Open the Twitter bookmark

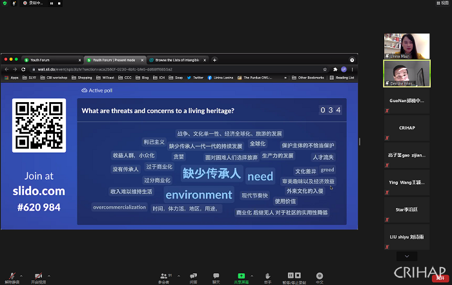pyautogui.click(x=198, y=78)
